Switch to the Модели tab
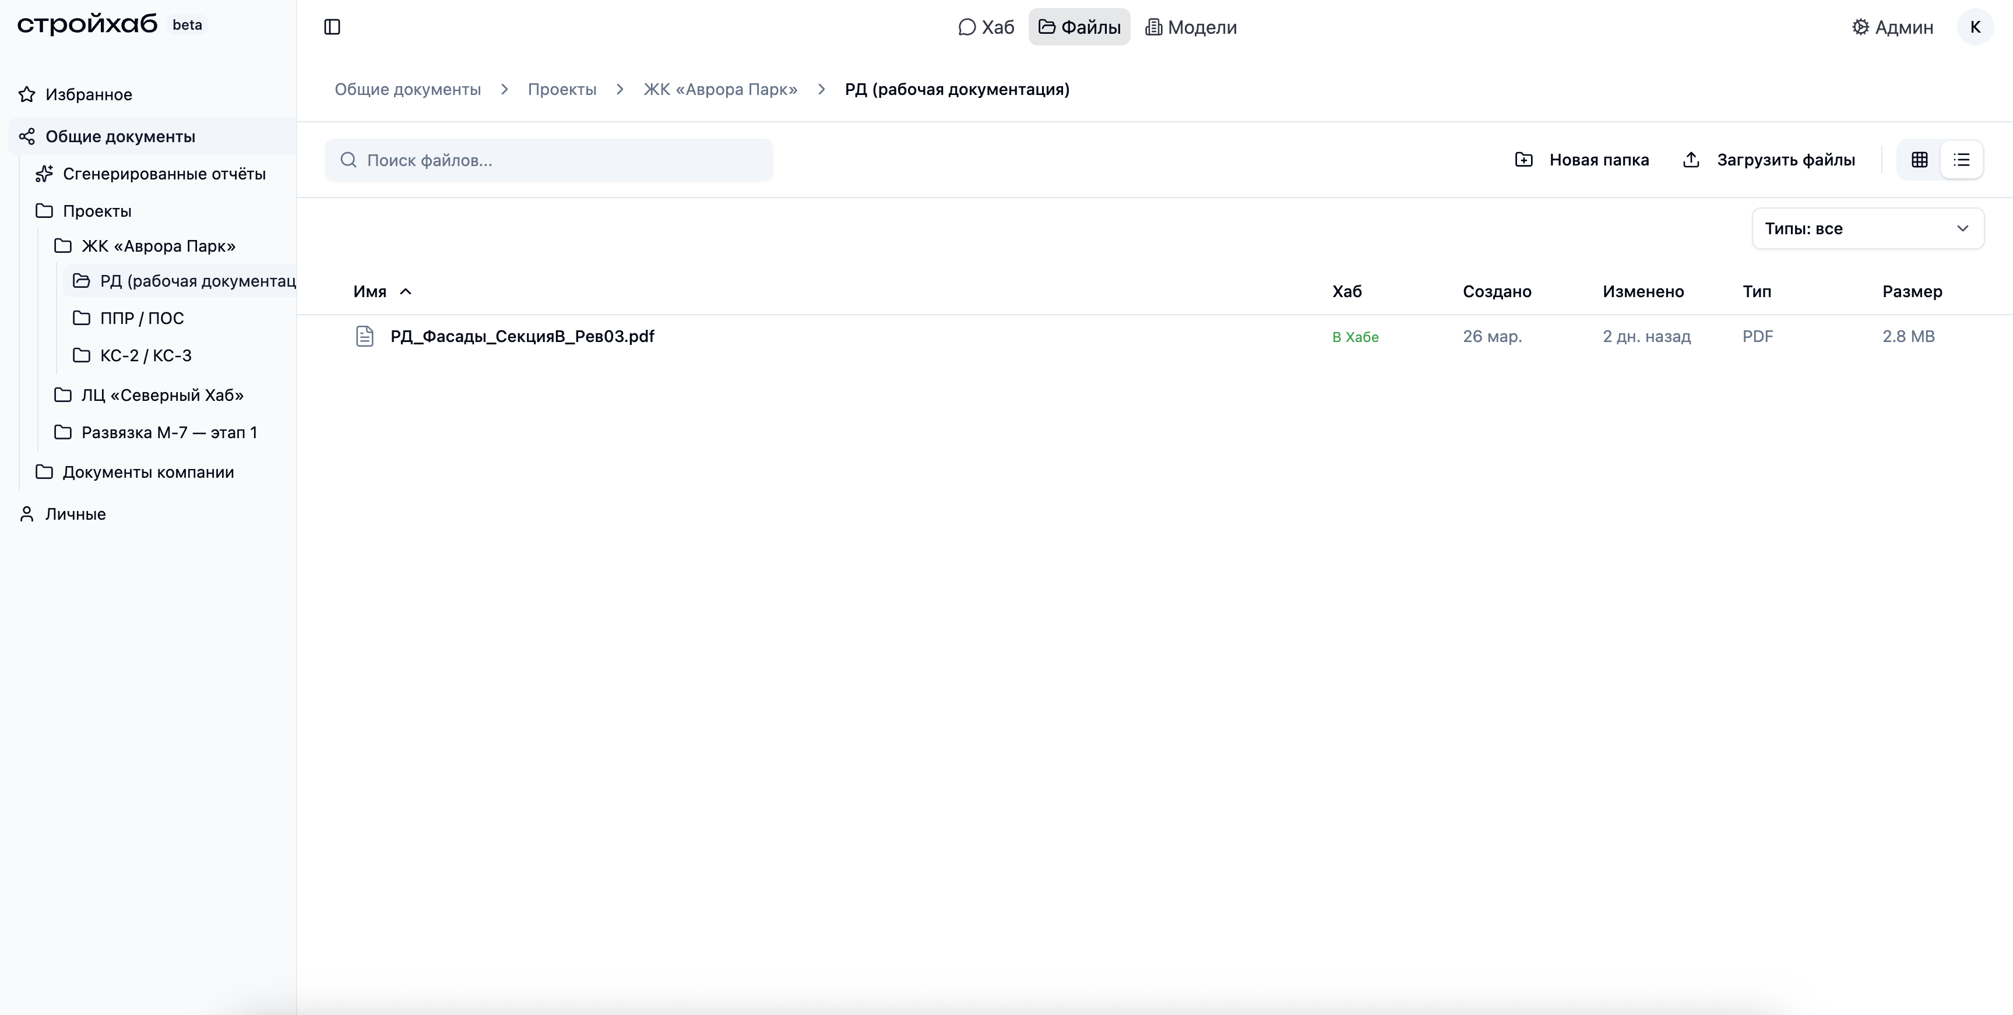This screenshot has width=2013, height=1015. pos(1191,27)
